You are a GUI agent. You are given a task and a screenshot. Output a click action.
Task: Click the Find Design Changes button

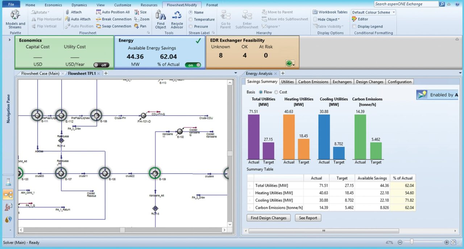tap(268, 218)
